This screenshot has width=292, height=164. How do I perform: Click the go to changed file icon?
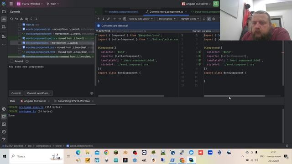coord(125,19)
